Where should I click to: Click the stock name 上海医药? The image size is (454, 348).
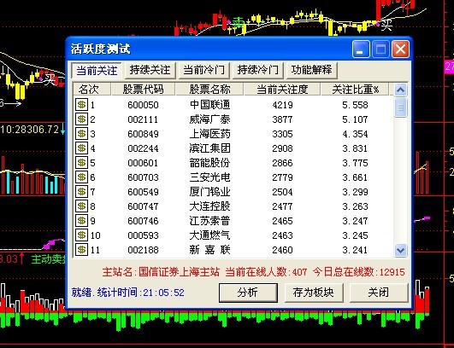point(210,133)
